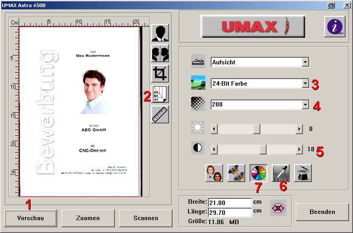353x233 pixels.
Task: Open the eyedropper histogram tool
Action: coord(281,173)
